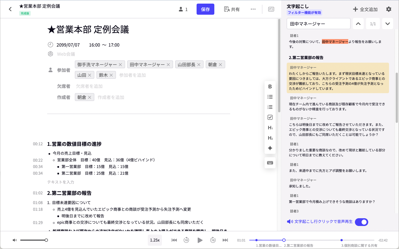
Task: Open the keyboard shortcuts icon
Action: [x=270, y=163]
